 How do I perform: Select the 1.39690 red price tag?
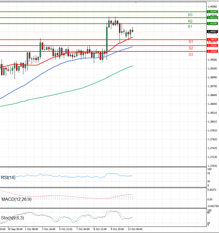[x=212, y=46]
